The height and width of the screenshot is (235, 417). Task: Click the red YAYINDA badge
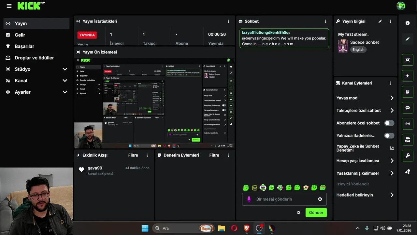87,35
